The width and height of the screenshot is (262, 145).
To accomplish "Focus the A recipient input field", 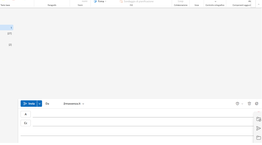I will (143, 114).
